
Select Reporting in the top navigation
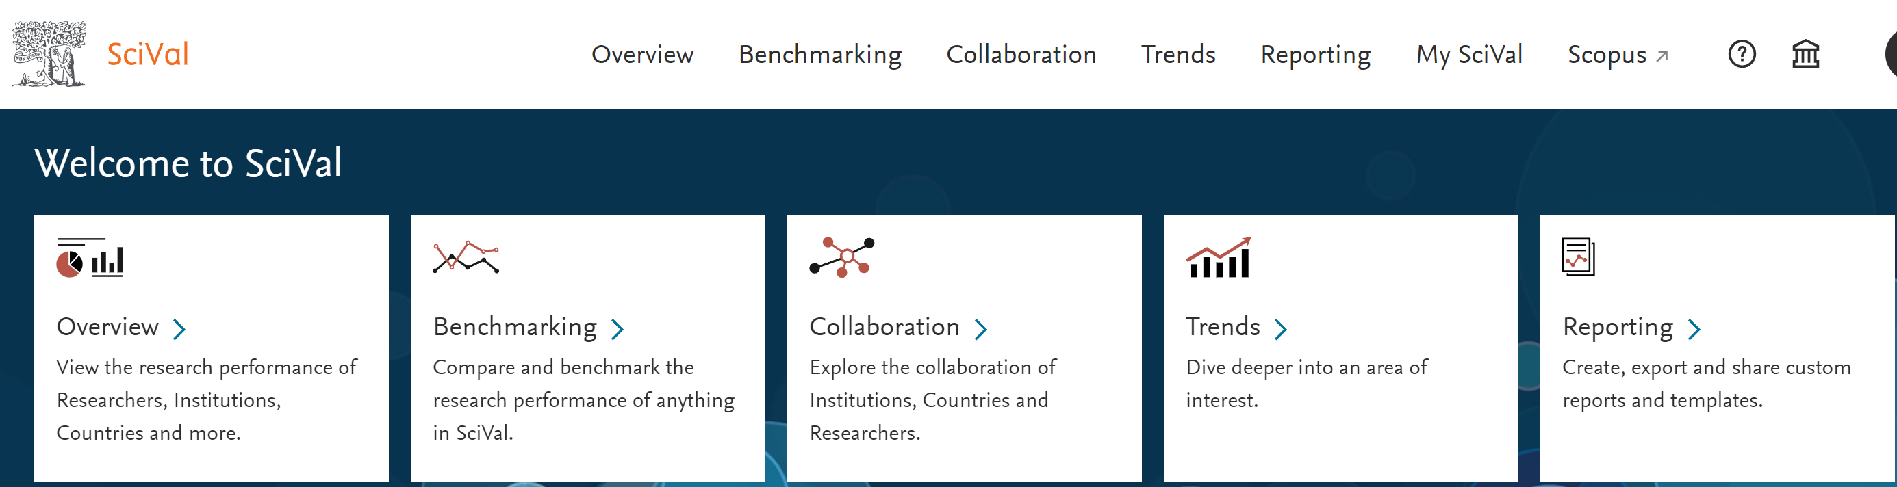[1315, 55]
